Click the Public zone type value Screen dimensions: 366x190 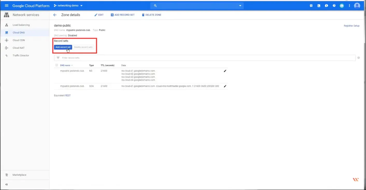(x=102, y=30)
